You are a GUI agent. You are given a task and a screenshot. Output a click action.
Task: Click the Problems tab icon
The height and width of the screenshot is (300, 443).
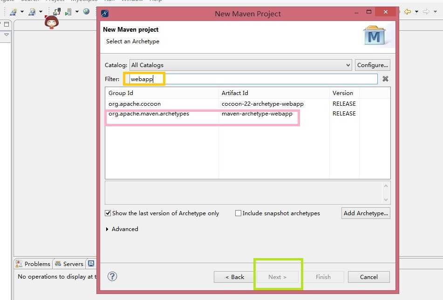point(19,264)
